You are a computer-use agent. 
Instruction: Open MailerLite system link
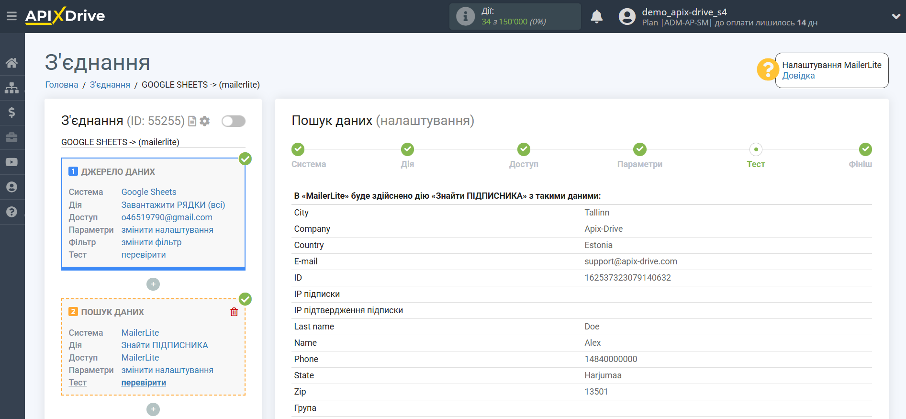tap(140, 333)
